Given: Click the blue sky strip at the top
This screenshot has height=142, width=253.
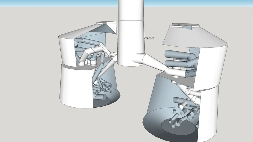Looking at the screenshot, I should (56, 3).
